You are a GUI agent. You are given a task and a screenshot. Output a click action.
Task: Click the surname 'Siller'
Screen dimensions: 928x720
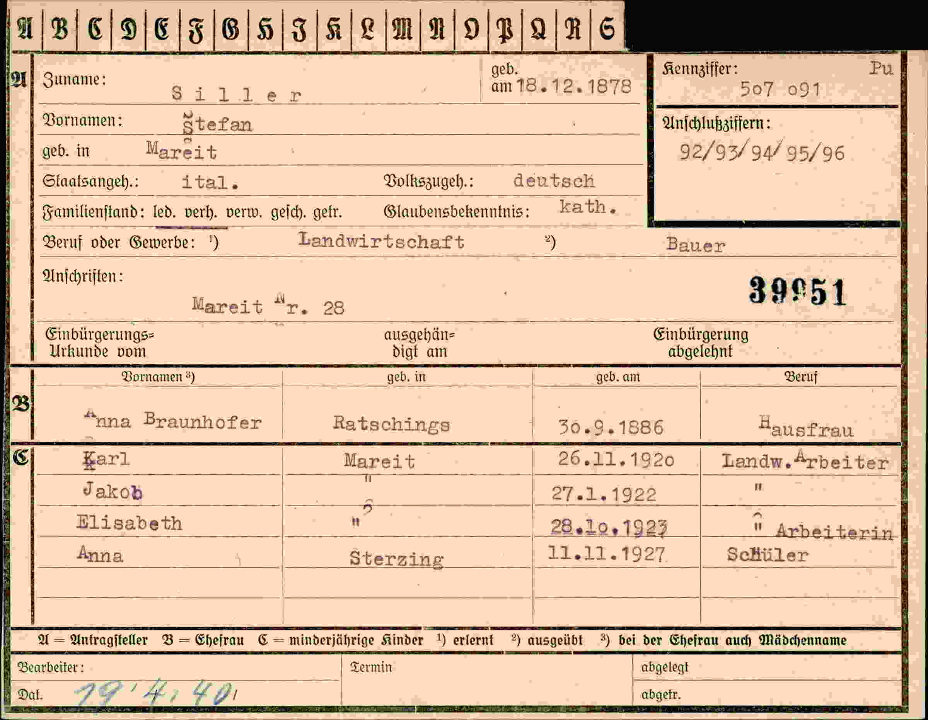pyautogui.click(x=237, y=93)
